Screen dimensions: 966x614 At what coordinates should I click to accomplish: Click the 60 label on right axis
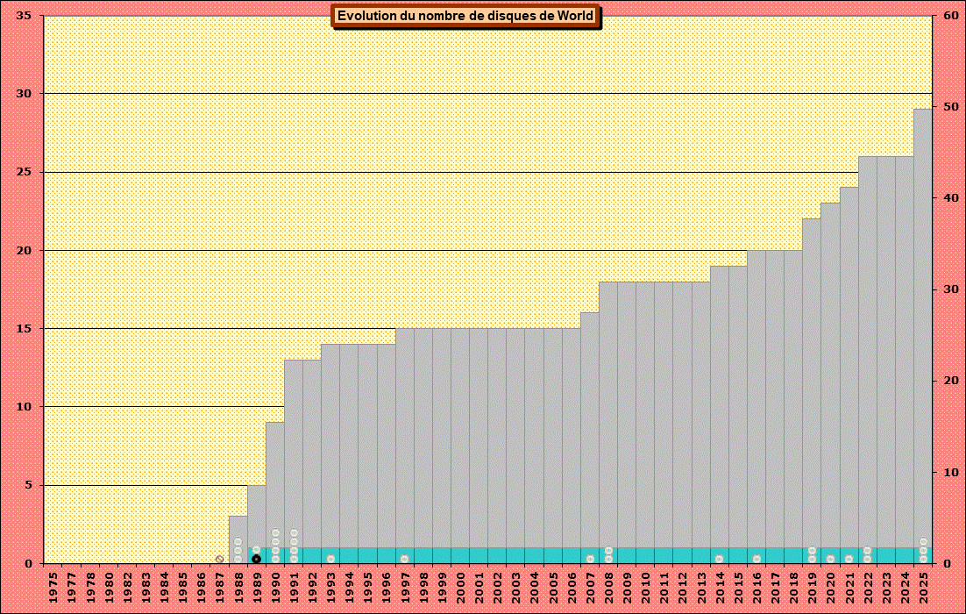(x=950, y=16)
